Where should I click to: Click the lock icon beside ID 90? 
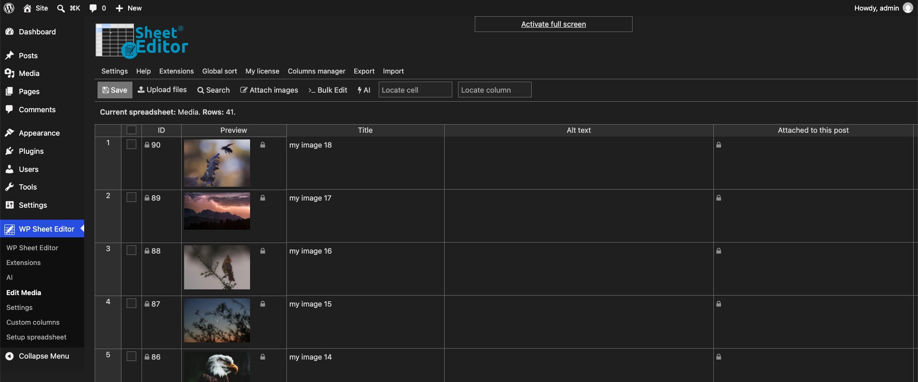point(147,145)
